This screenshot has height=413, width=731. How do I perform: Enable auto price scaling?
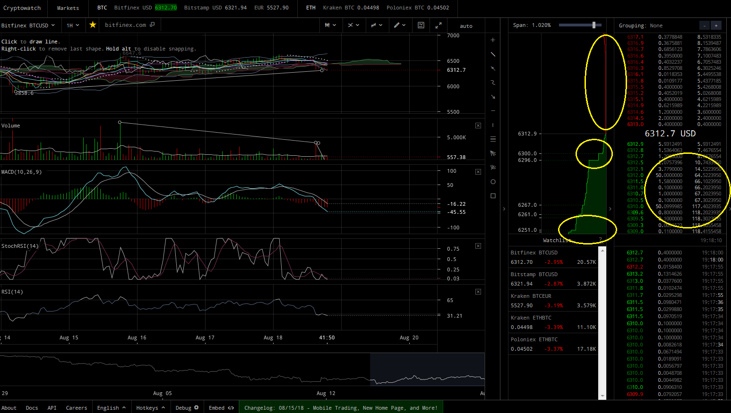tap(466, 26)
